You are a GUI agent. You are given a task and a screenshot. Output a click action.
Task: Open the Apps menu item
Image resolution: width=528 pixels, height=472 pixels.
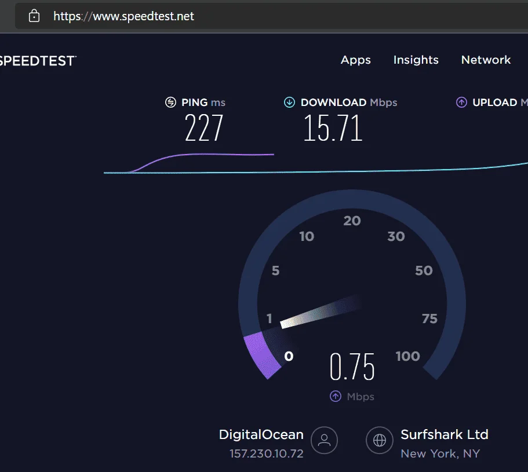(356, 60)
